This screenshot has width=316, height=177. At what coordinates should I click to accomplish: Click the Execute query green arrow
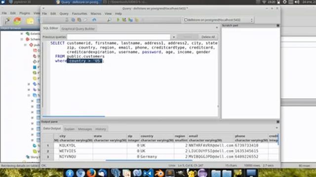point(118,20)
